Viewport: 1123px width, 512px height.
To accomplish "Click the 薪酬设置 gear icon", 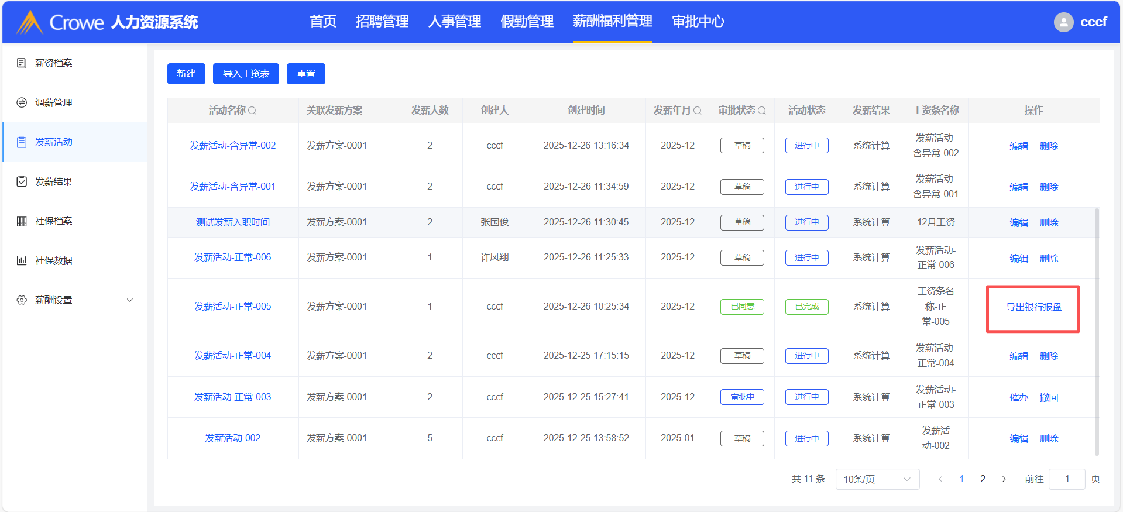I will pos(22,300).
